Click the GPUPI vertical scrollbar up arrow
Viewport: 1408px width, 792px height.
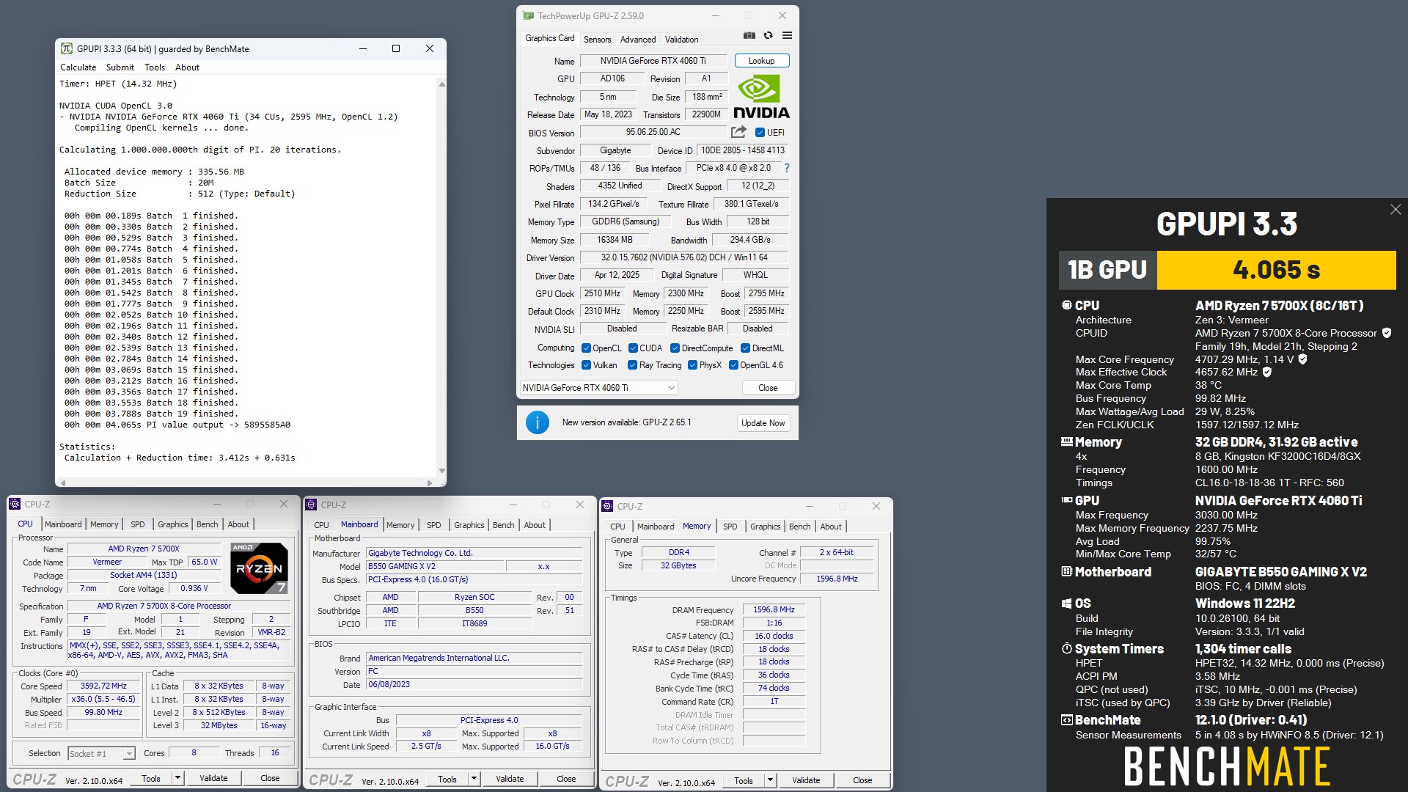coord(441,84)
